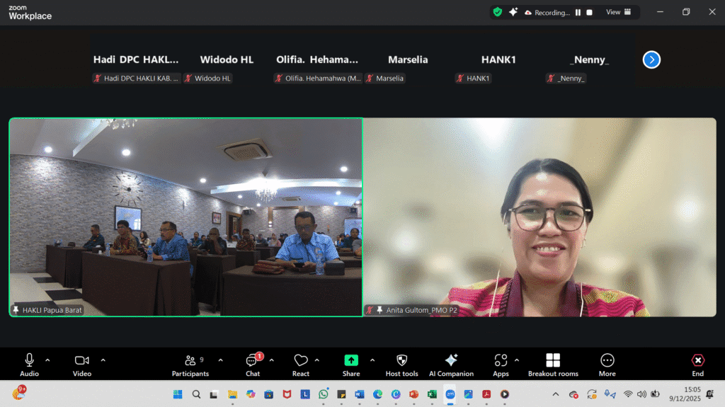This screenshot has width=725, height=407.
Task: Toggle microphone with Audio button
Action: coord(29,365)
